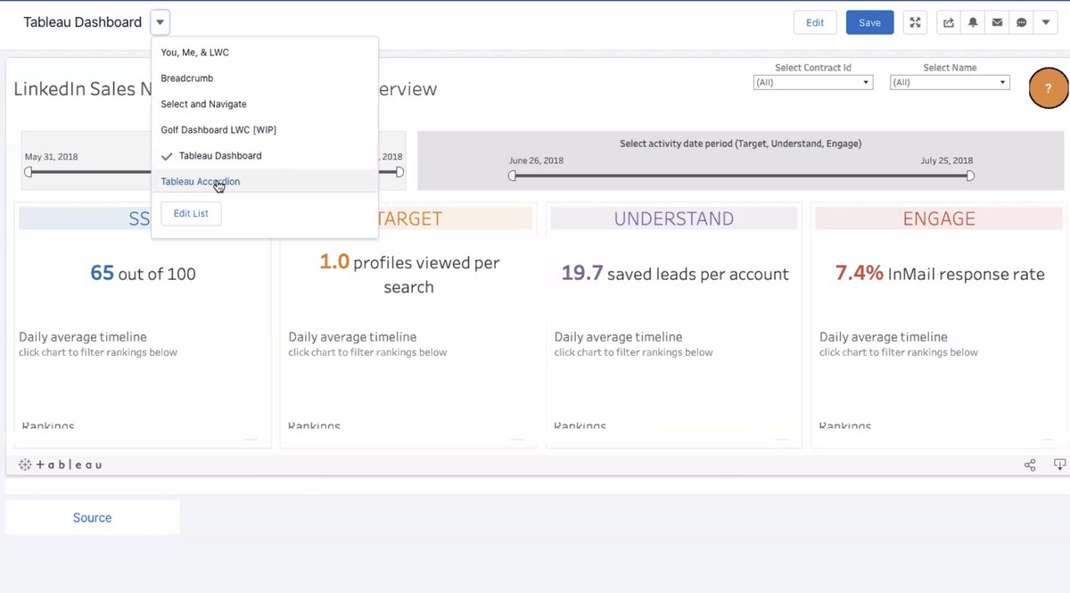Click the Tableau share icon in footer
This screenshot has height=593, width=1070.
tap(1030, 465)
